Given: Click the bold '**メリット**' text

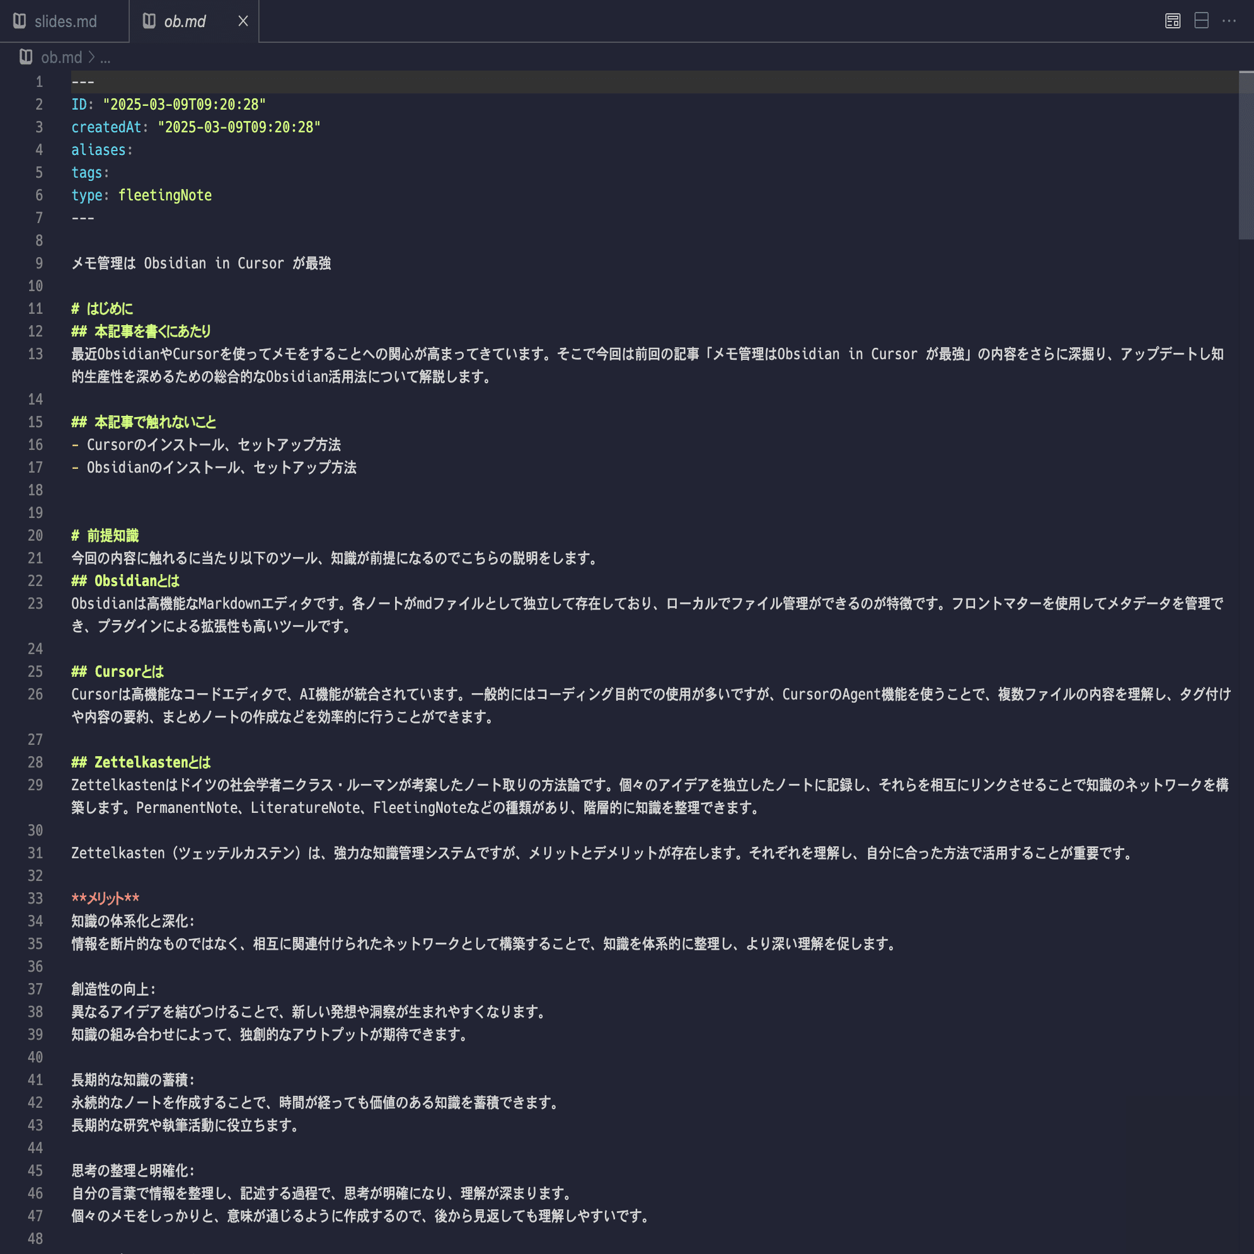Looking at the screenshot, I should 105,899.
